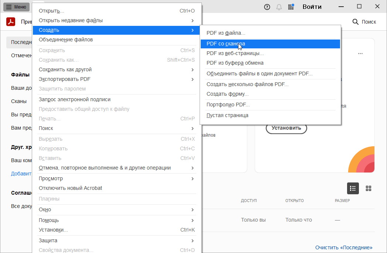Click the Меню hamburger button
Image resolution: width=387 pixels, height=253 pixels.
[16, 7]
